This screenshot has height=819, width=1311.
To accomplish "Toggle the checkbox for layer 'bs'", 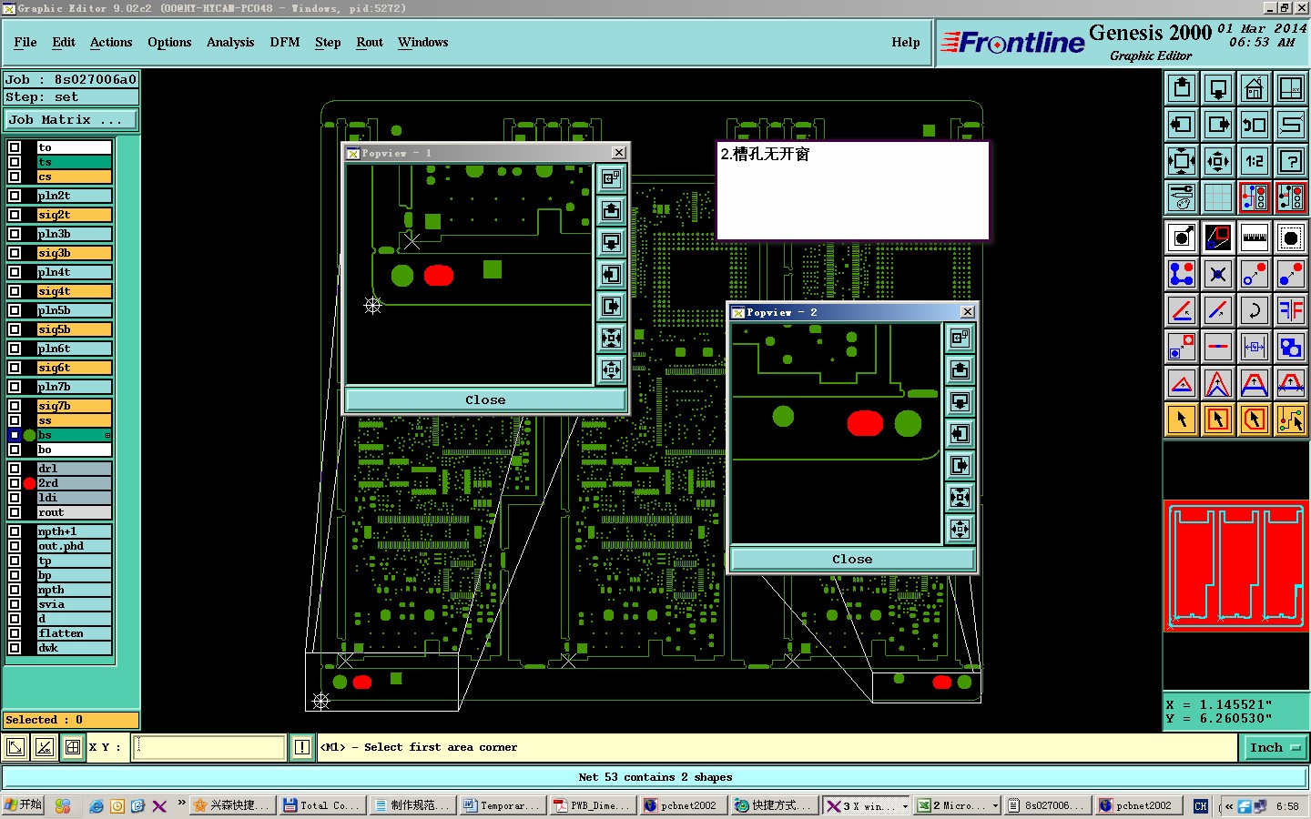I will coord(15,435).
